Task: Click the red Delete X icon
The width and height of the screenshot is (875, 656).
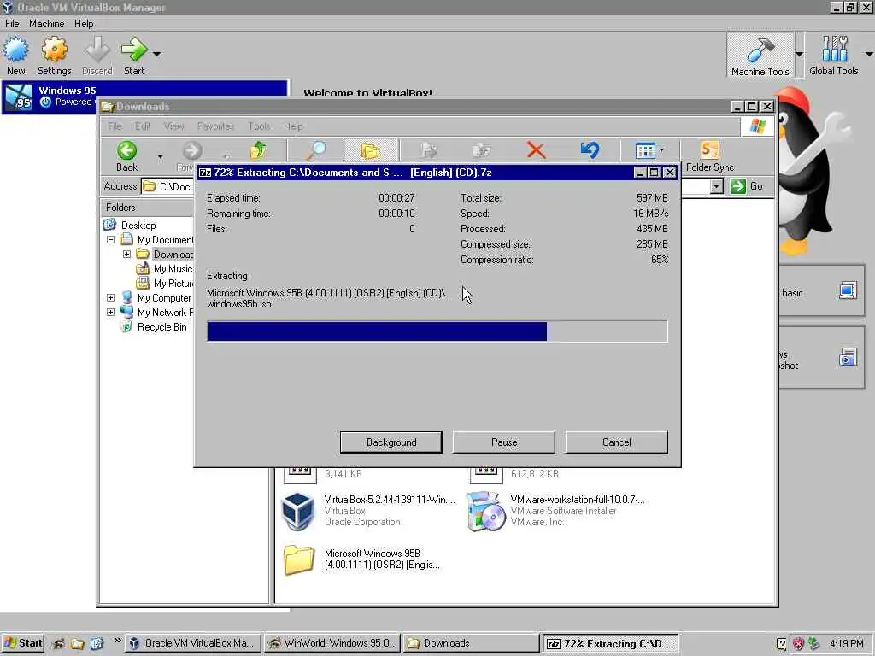Action: coord(536,150)
